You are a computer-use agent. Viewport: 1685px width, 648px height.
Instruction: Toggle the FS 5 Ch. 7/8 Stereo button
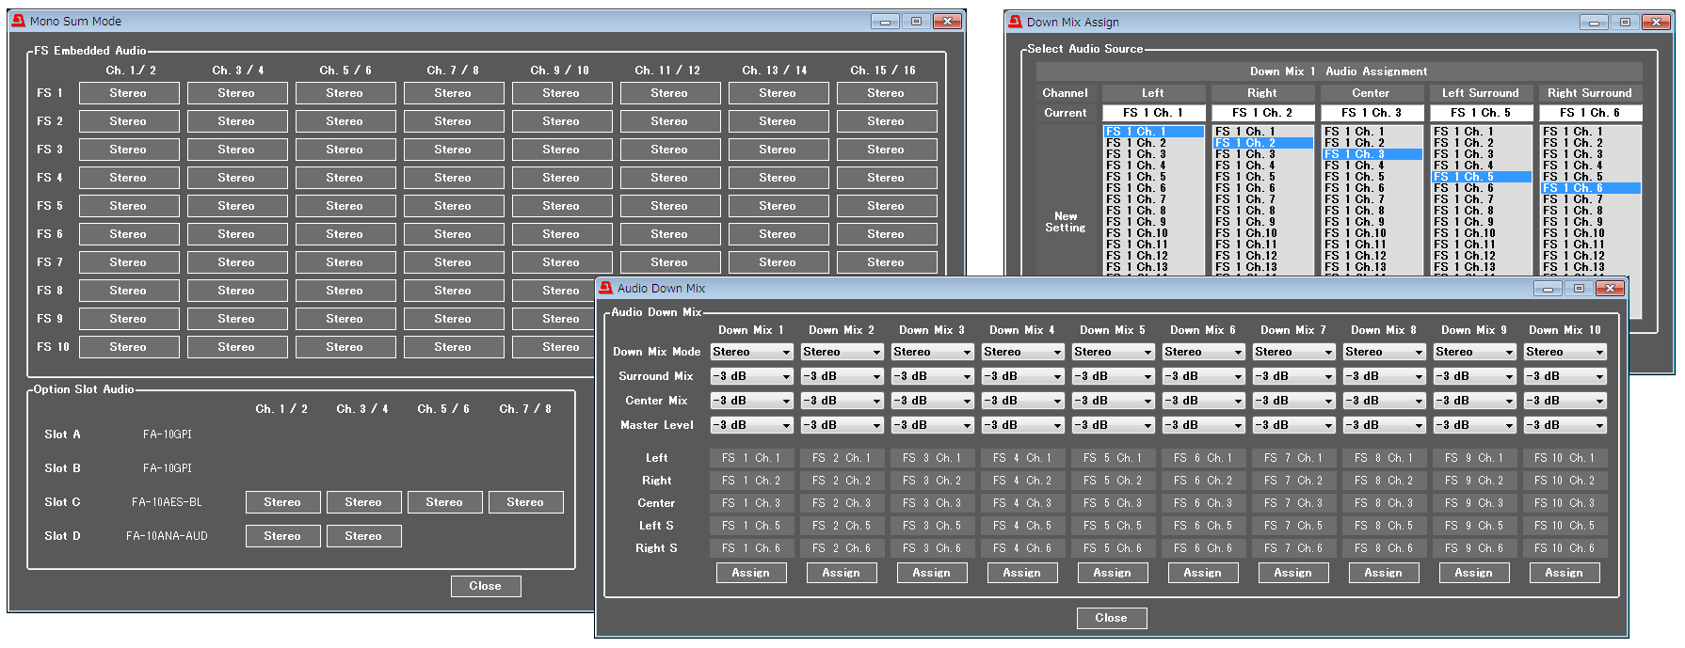(x=453, y=206)
